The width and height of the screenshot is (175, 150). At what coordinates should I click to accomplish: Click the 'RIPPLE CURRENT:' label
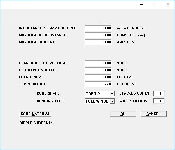tap(36, 123)
